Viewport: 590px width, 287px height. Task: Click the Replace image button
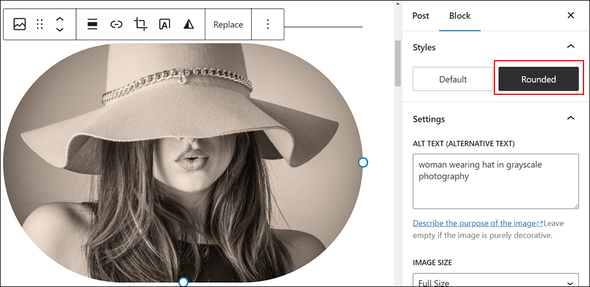point(228,25)
